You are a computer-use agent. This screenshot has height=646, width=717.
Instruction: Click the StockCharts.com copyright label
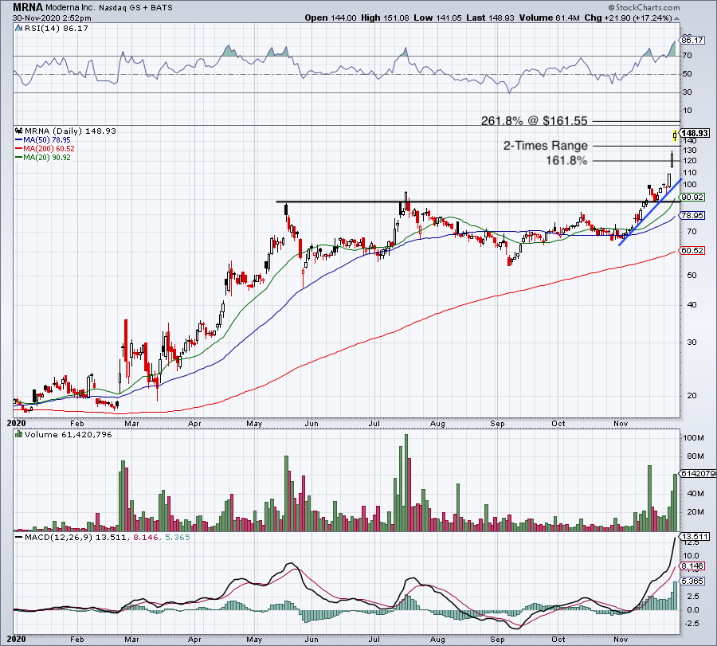[x=644, y=7]
